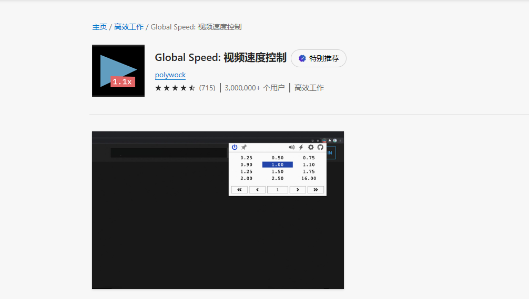Open the gear settings icon in popup

[311, 147]
